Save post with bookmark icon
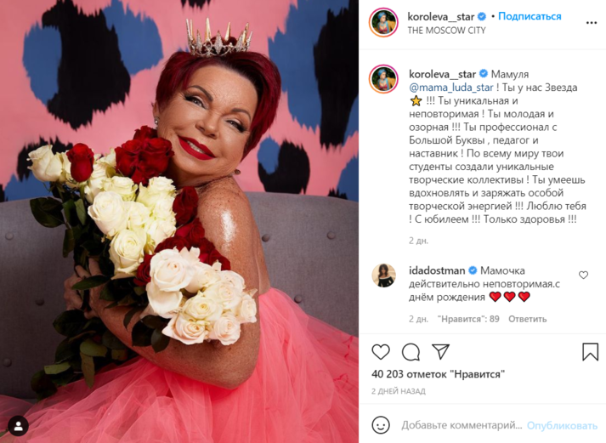 pos(590,352)
